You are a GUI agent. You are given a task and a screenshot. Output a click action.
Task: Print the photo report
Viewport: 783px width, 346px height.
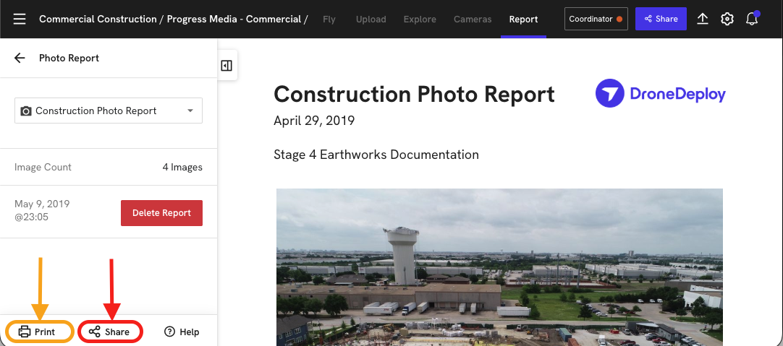click(x=38, y=332)
